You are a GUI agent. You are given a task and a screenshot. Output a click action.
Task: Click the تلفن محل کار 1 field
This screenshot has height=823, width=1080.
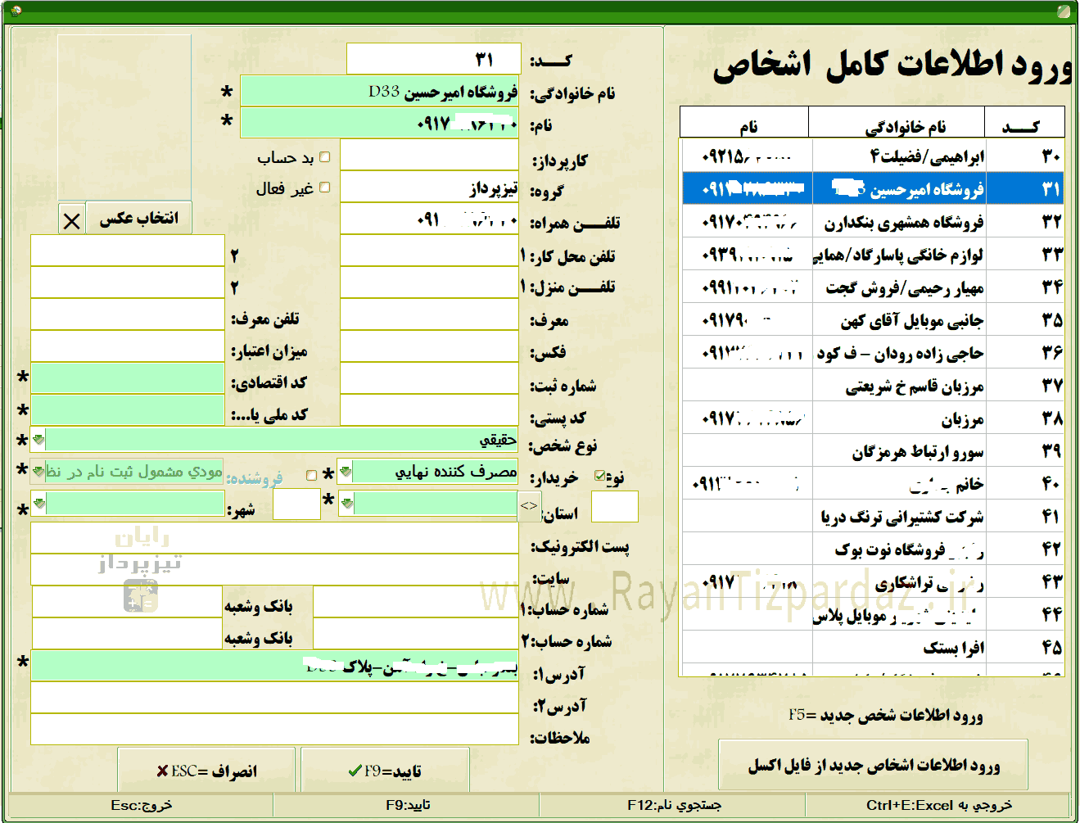[x=429, y=251]
